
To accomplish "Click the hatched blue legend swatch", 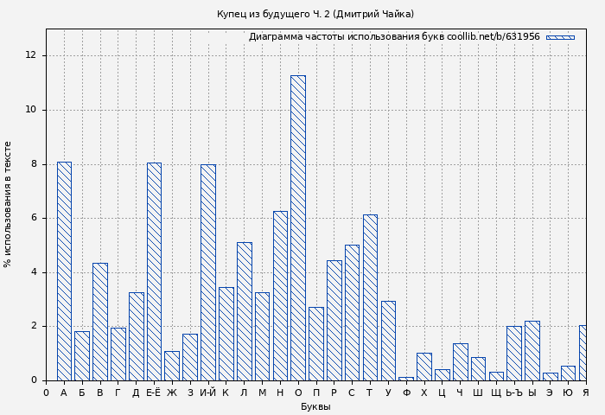I will point(560,37).
